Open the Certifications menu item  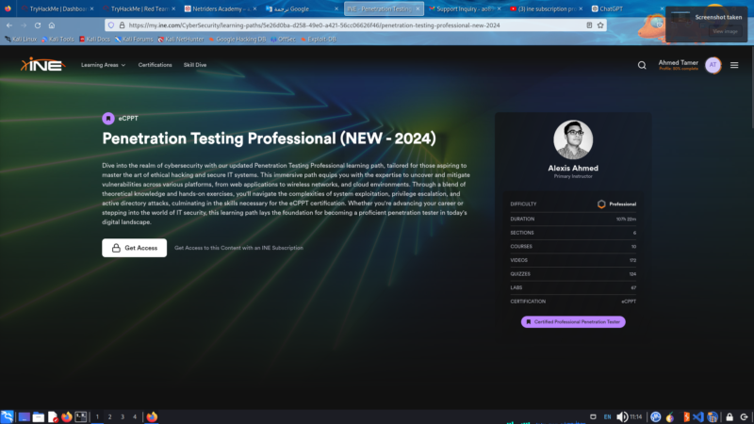point(155,65)
